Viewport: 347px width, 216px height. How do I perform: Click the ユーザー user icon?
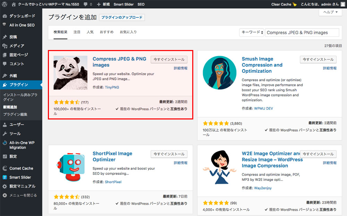(x=5, y=125)
